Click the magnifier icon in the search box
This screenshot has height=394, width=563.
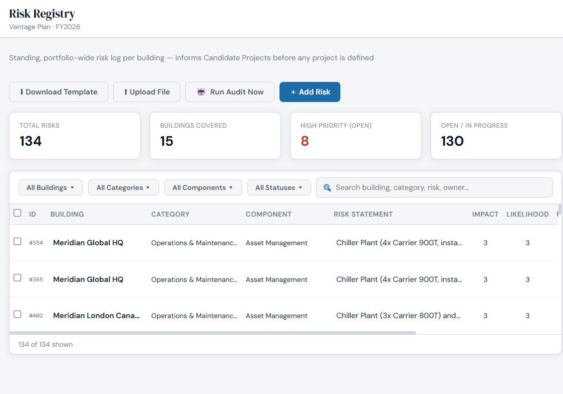[x=327, y=187]
